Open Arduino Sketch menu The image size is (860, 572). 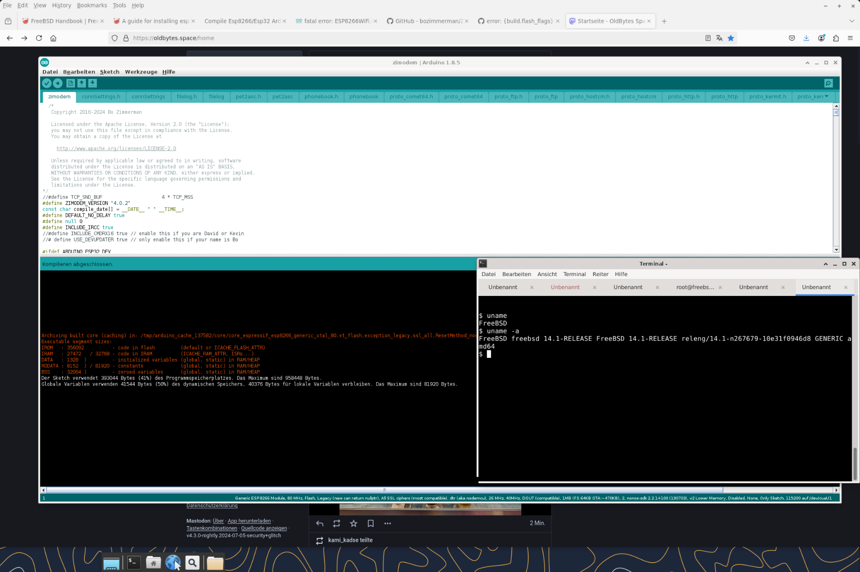(x=110, y=72)
